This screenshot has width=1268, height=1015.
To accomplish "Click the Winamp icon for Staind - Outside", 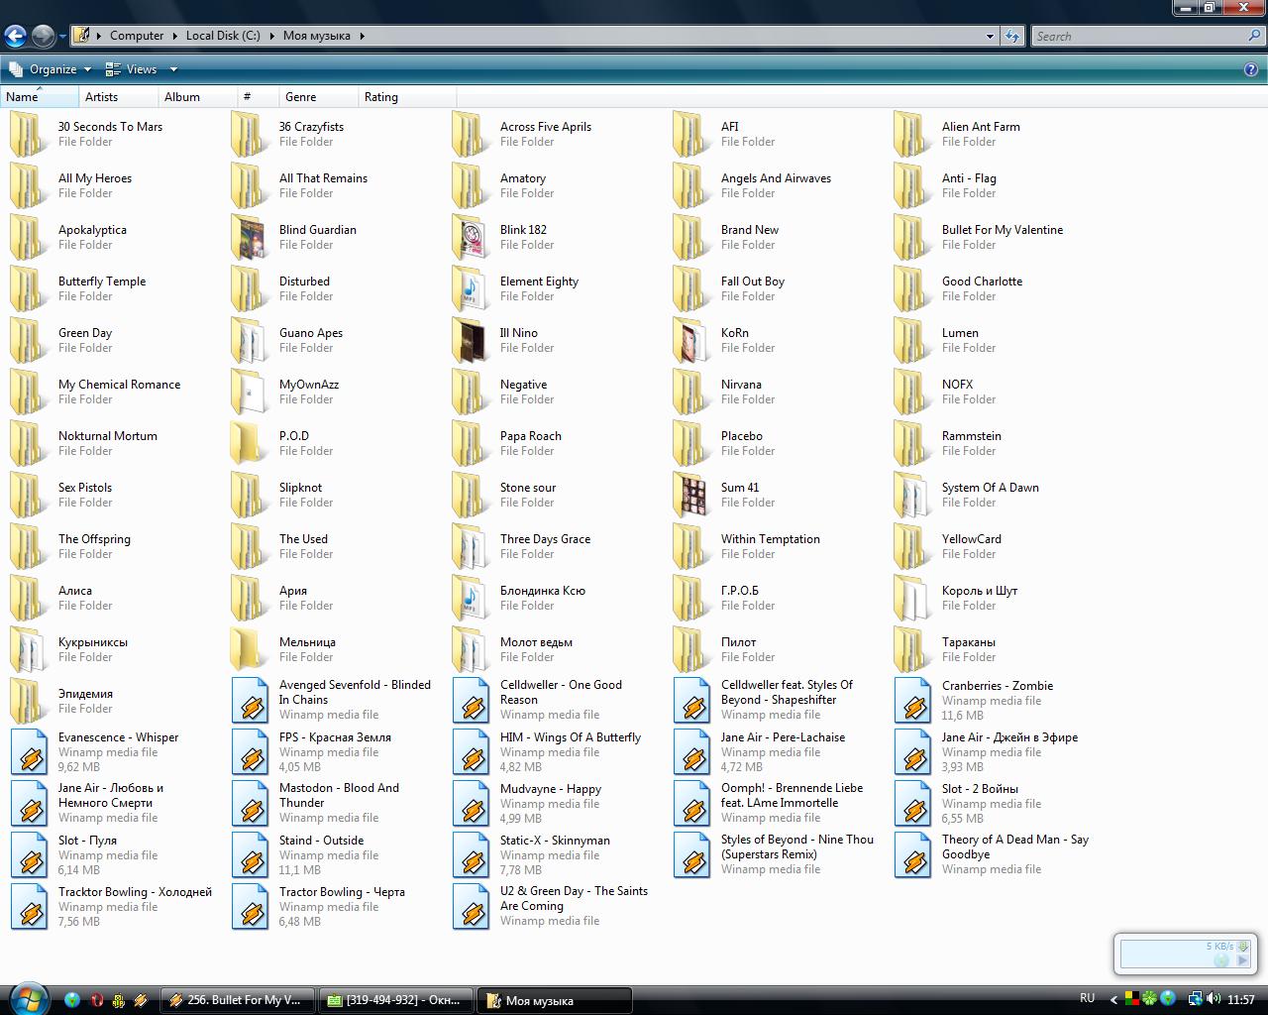I will pos(250,854).
